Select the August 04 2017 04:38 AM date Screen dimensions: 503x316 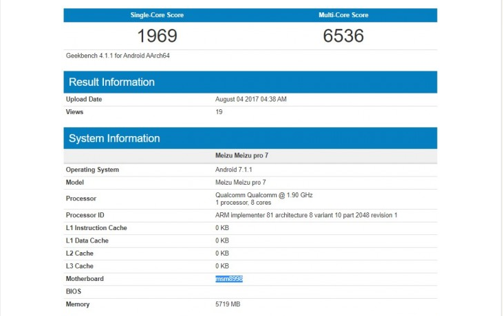coord(251,99)
